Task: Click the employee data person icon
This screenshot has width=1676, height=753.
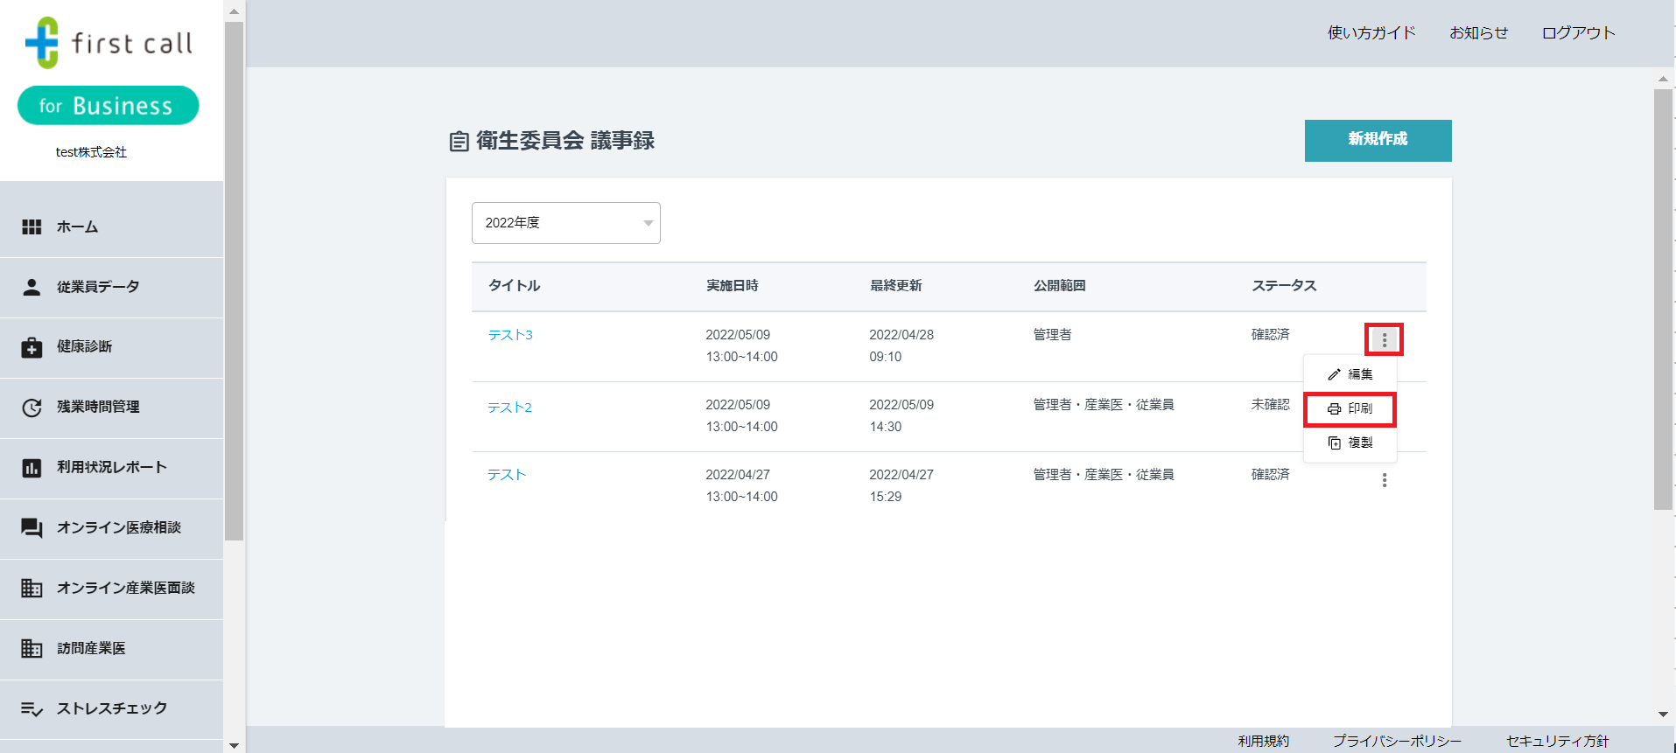Action: [32, 287]
